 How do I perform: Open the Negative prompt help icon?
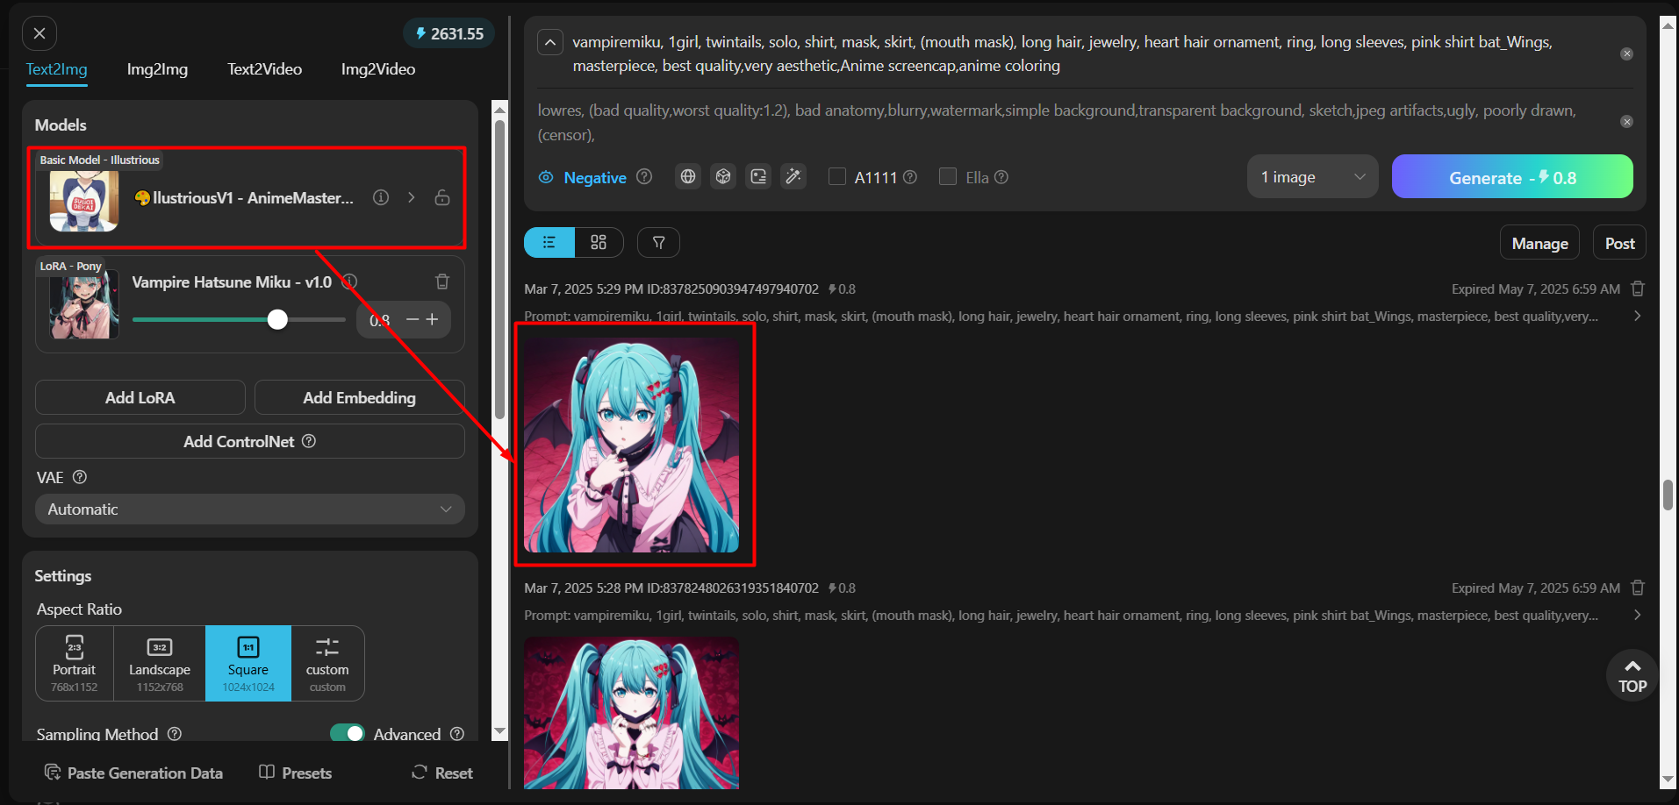[644, 176]
